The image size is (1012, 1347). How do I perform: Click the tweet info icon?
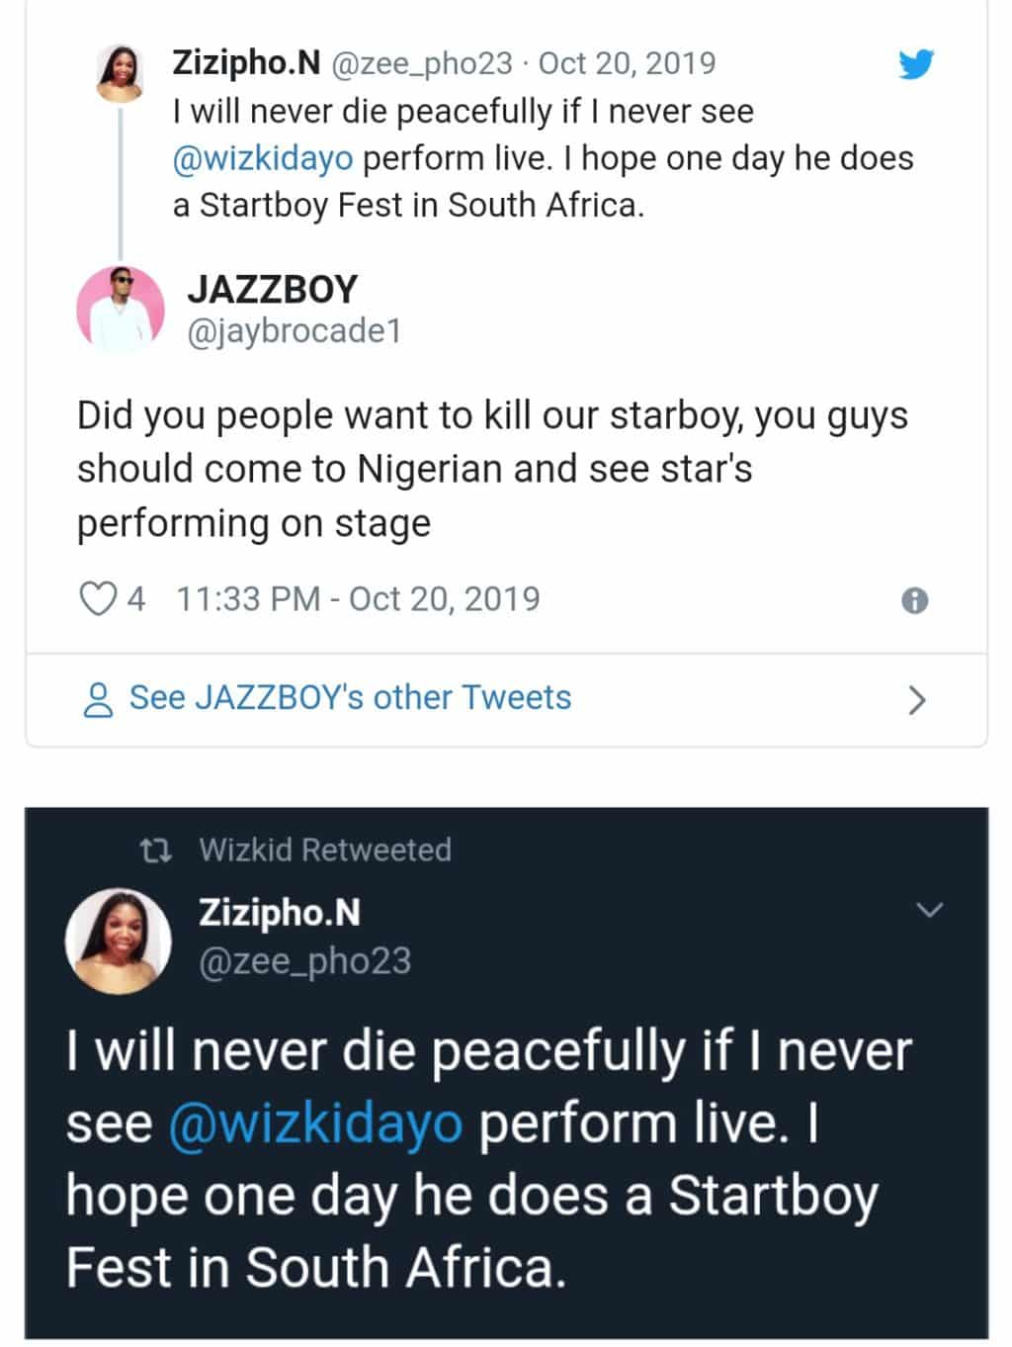click(x=915, y=600)
